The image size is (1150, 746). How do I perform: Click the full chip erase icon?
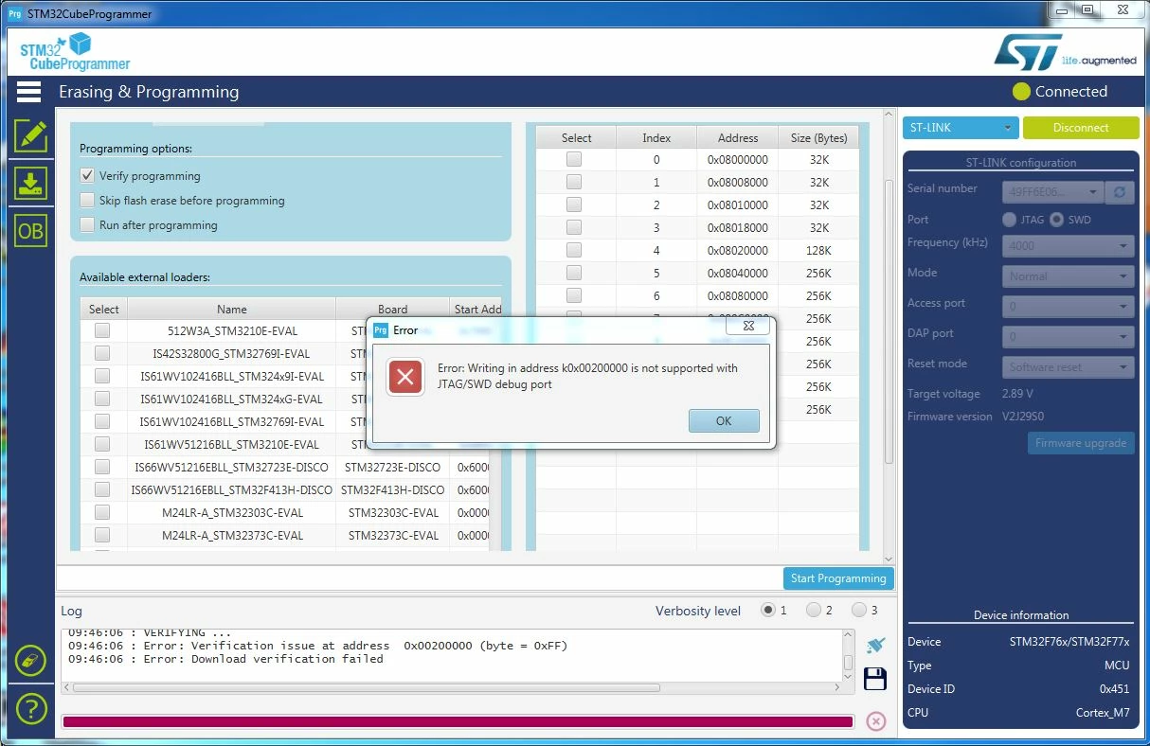30,660
